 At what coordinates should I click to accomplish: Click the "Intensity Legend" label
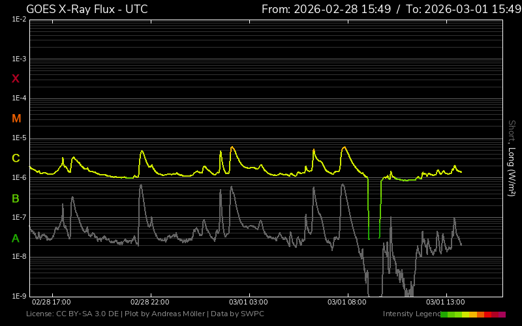[412, 314]
